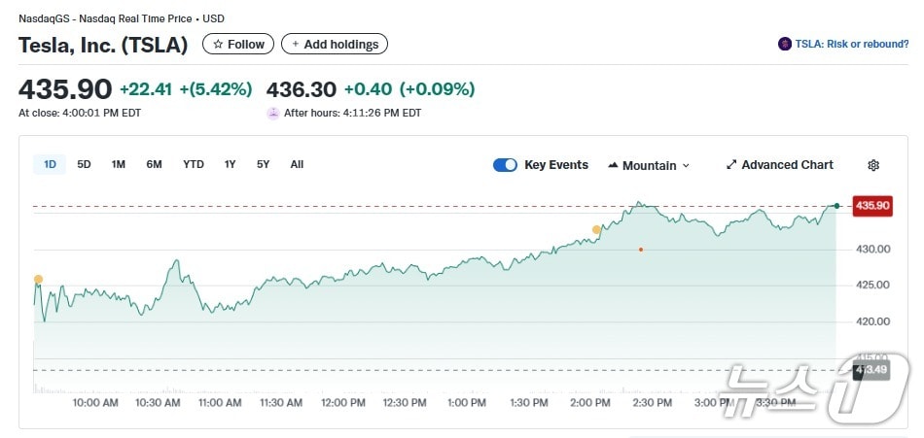The image size is (924, 438).
Task: Click the after hours moon icon
Action: pos(273,113)
